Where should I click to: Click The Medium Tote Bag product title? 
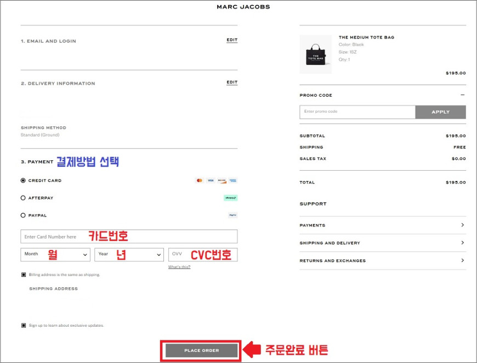tap(367, 37)
